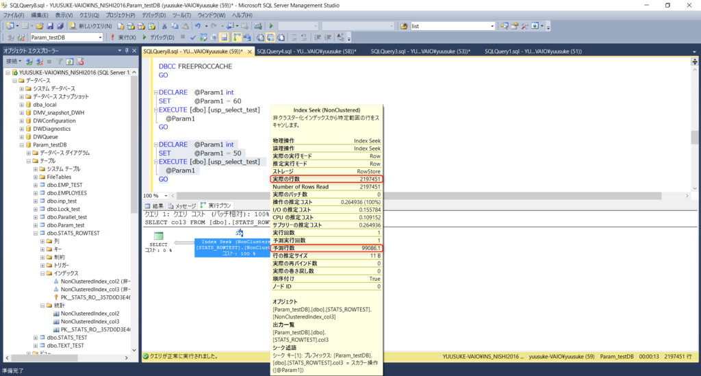Click the Find in Files icon beside list box
The height and width of the screenshot is (376, 701).
point(404,26)
